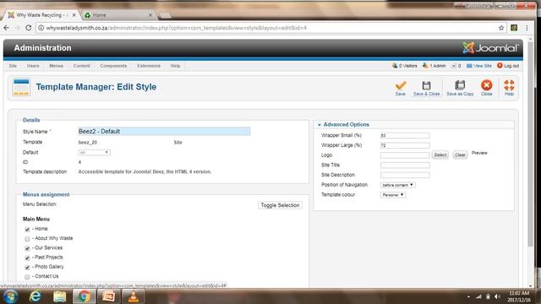Click the Joomla! logo

[490, 48]
